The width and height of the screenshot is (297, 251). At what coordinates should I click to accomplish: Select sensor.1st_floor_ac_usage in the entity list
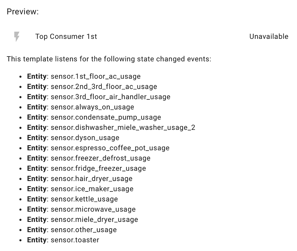coord(84,76)
